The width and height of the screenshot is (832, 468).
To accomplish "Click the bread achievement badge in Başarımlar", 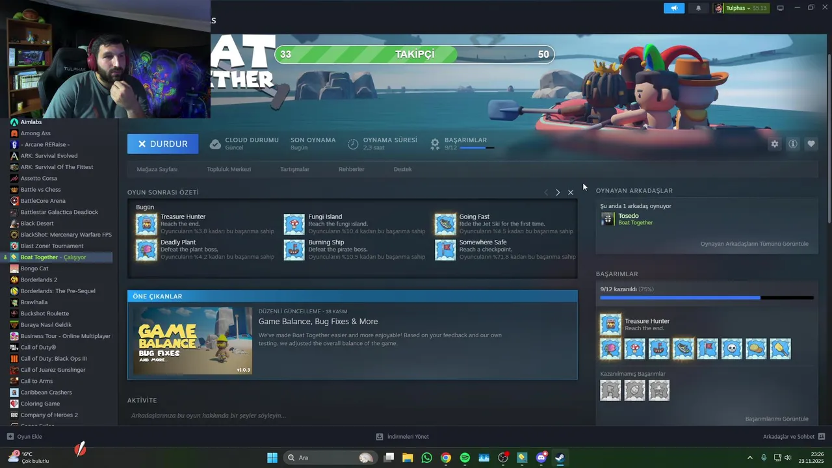I will pyautogui.click(x=756, y=348).
